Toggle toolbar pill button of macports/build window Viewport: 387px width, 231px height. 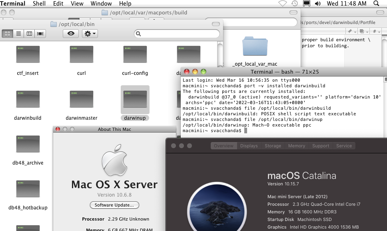coord(293,12)
